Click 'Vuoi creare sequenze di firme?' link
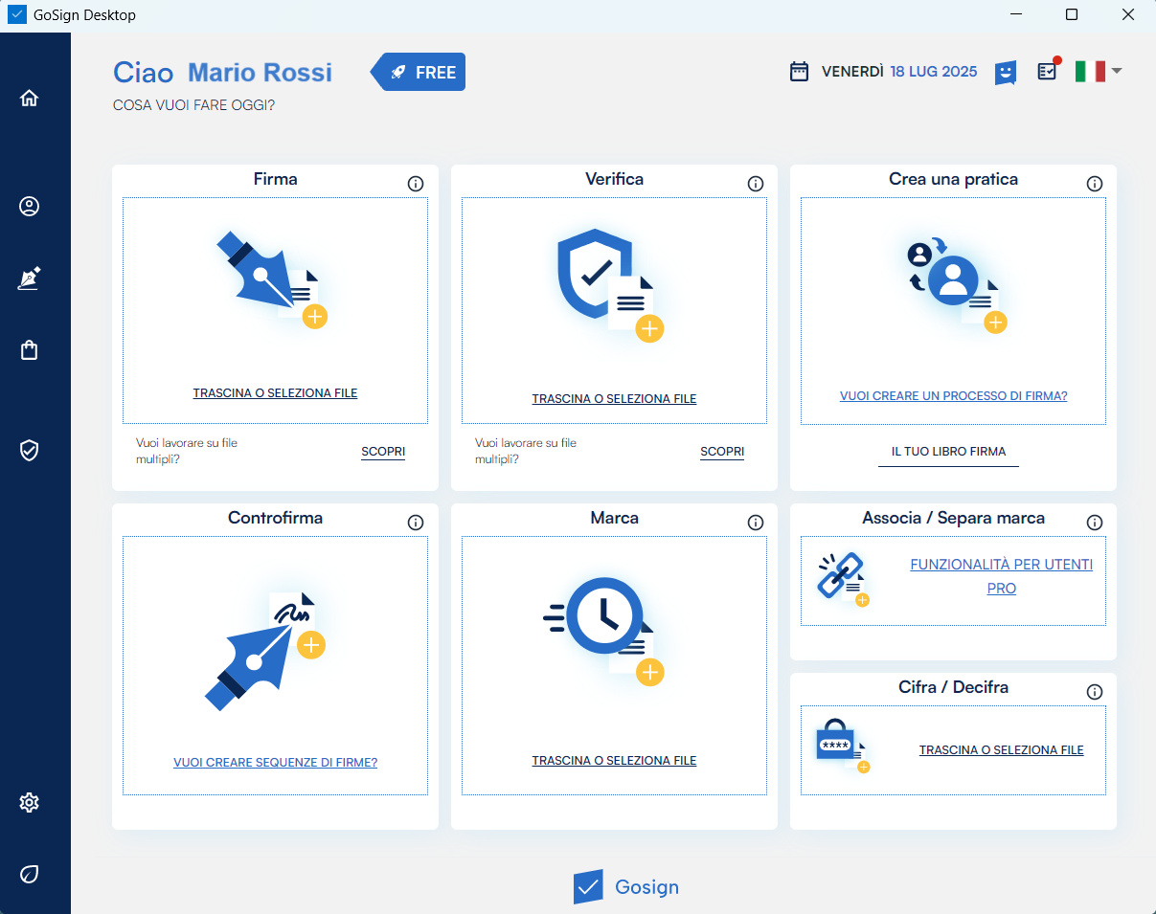 [275, 763]
